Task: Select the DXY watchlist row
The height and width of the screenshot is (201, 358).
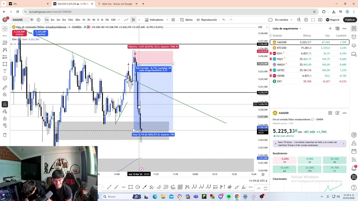Action: click(310, 82)
